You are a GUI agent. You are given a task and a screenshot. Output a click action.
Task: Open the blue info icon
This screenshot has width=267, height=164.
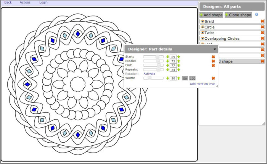257,14
